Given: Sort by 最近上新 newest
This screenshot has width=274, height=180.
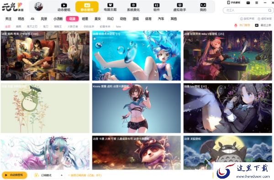Looking at the screenshot, I should click(263, 25).
